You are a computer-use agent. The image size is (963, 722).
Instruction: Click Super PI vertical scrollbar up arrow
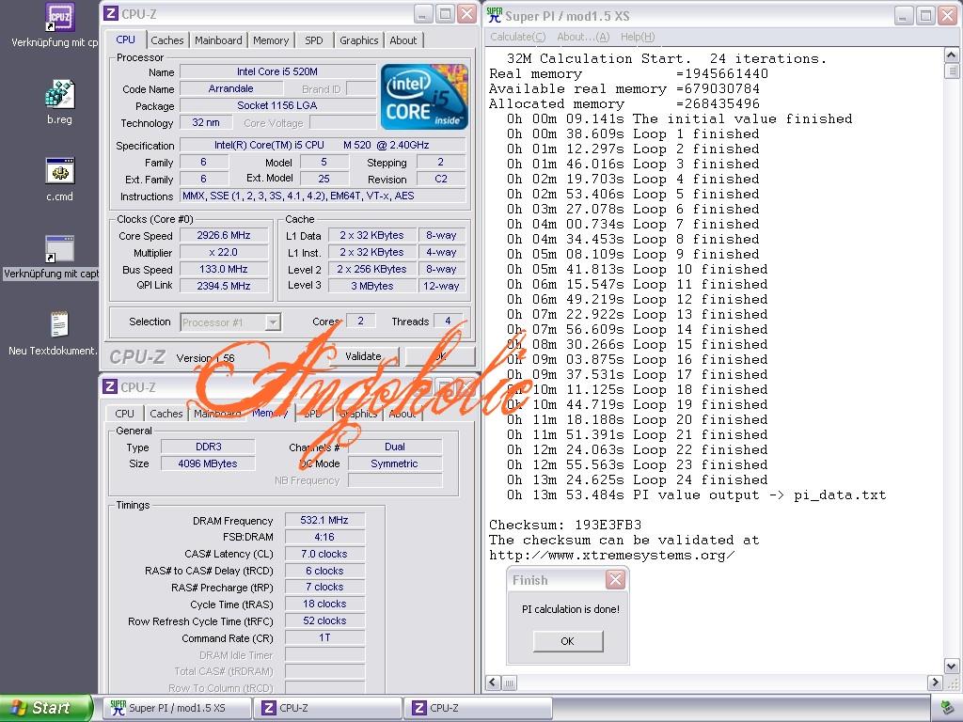coord(951,55)
